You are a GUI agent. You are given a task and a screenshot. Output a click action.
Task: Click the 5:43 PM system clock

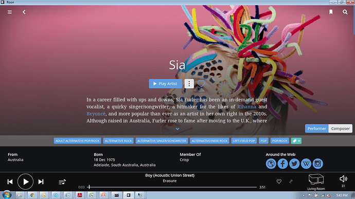click(342, 195)
